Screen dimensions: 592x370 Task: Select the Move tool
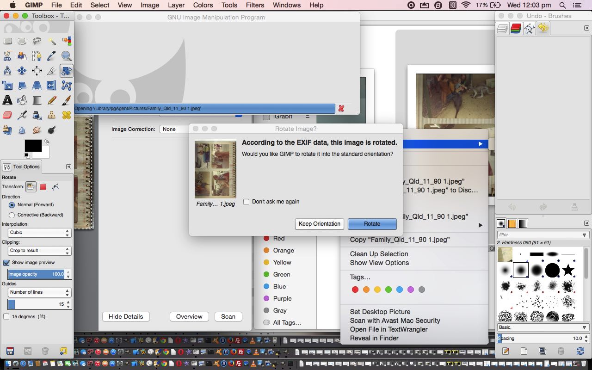pyautogui.click(x=22, y=71)
